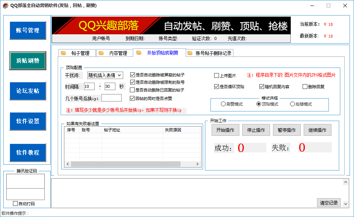Open 账号管理 in the sidebar
354x217 pixels.
[28, 30]
